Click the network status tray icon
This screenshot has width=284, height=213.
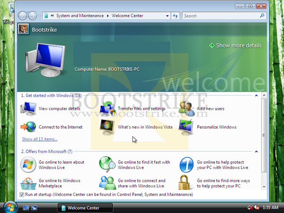click(x=250, y=207)
